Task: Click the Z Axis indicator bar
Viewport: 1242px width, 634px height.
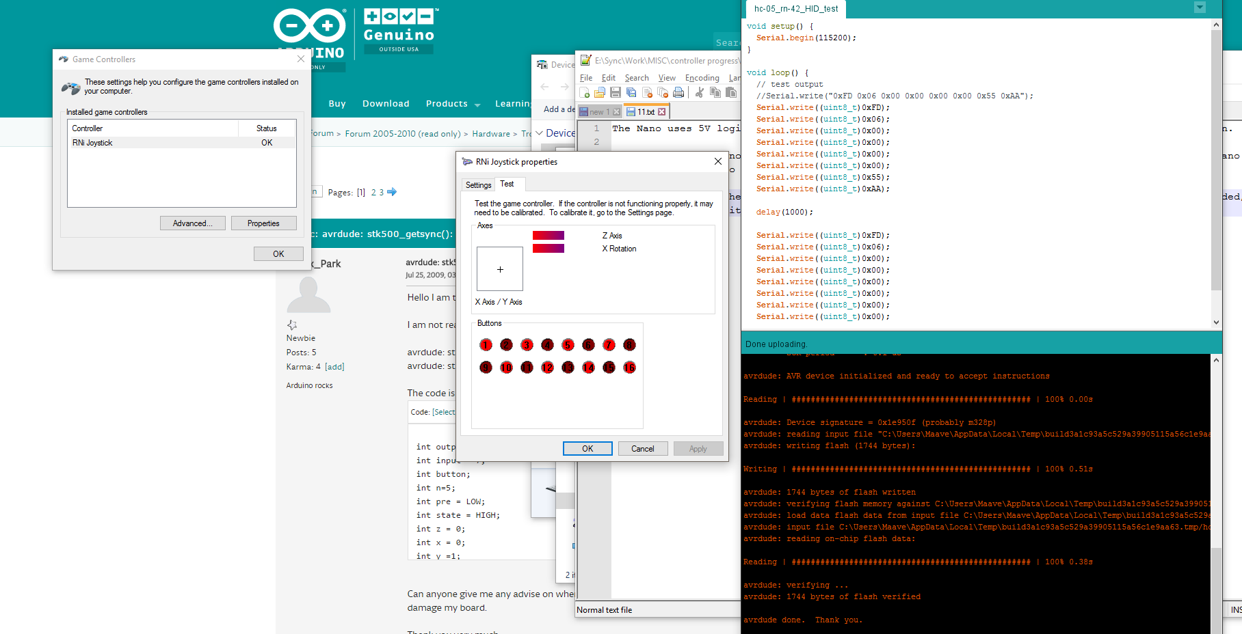Action: [549, 236]
